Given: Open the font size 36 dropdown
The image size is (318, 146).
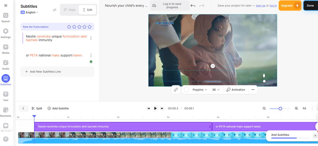Looking at the screenshot, I should (x=216, y=90).
